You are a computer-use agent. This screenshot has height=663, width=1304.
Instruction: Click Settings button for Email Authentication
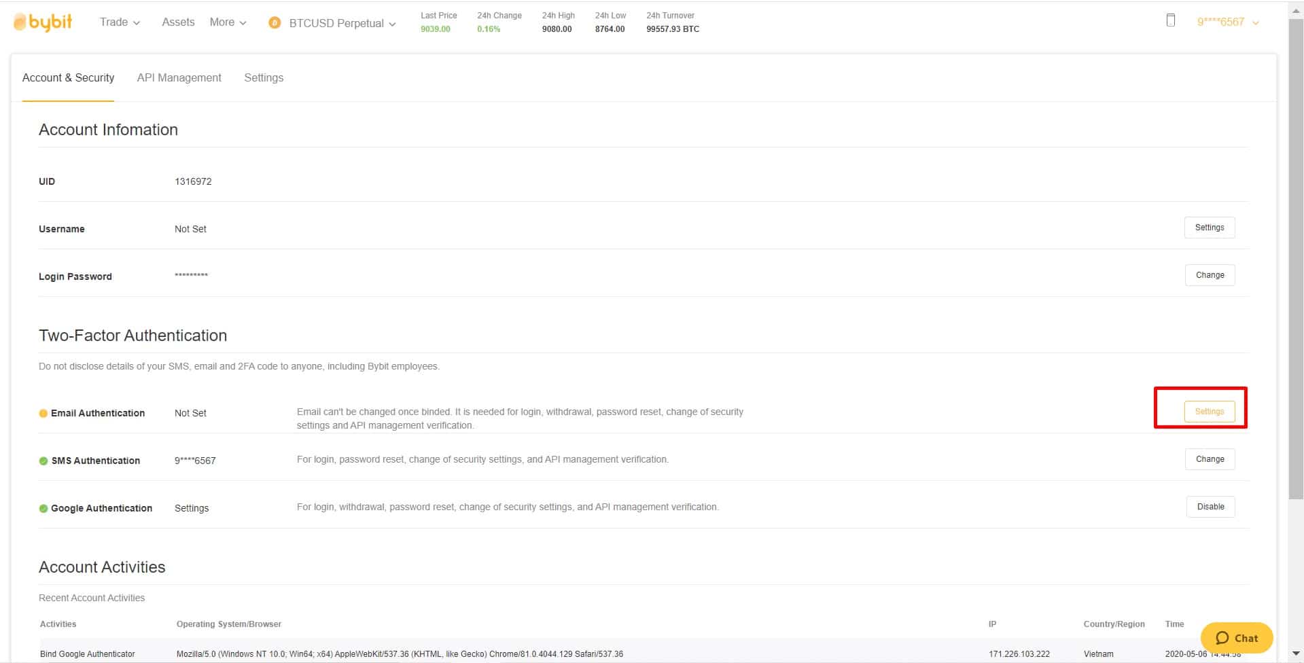tap(1210, 412)
